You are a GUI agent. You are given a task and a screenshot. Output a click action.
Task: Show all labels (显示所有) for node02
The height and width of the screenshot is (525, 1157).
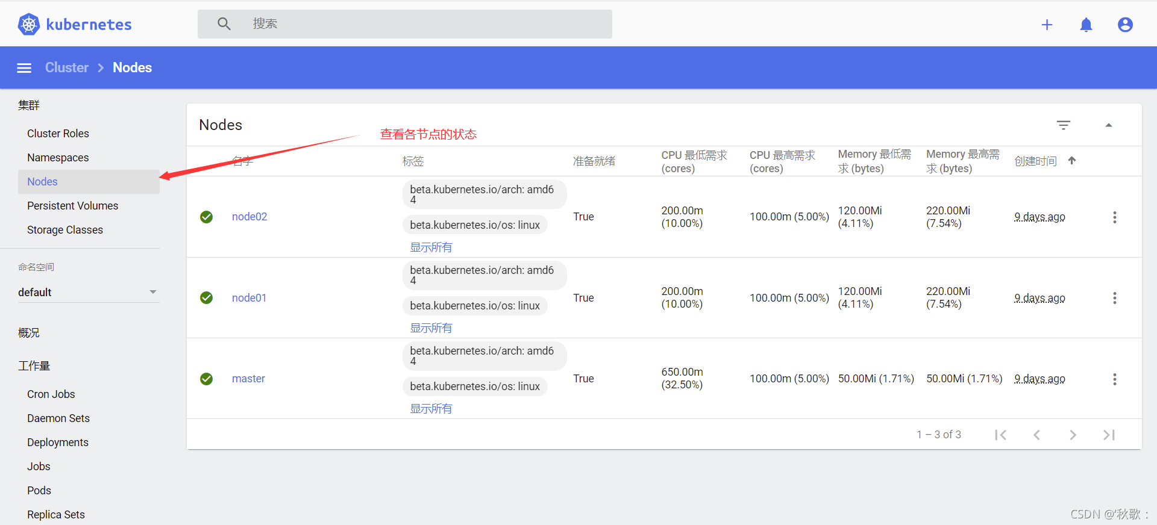(x=431, y=247)
